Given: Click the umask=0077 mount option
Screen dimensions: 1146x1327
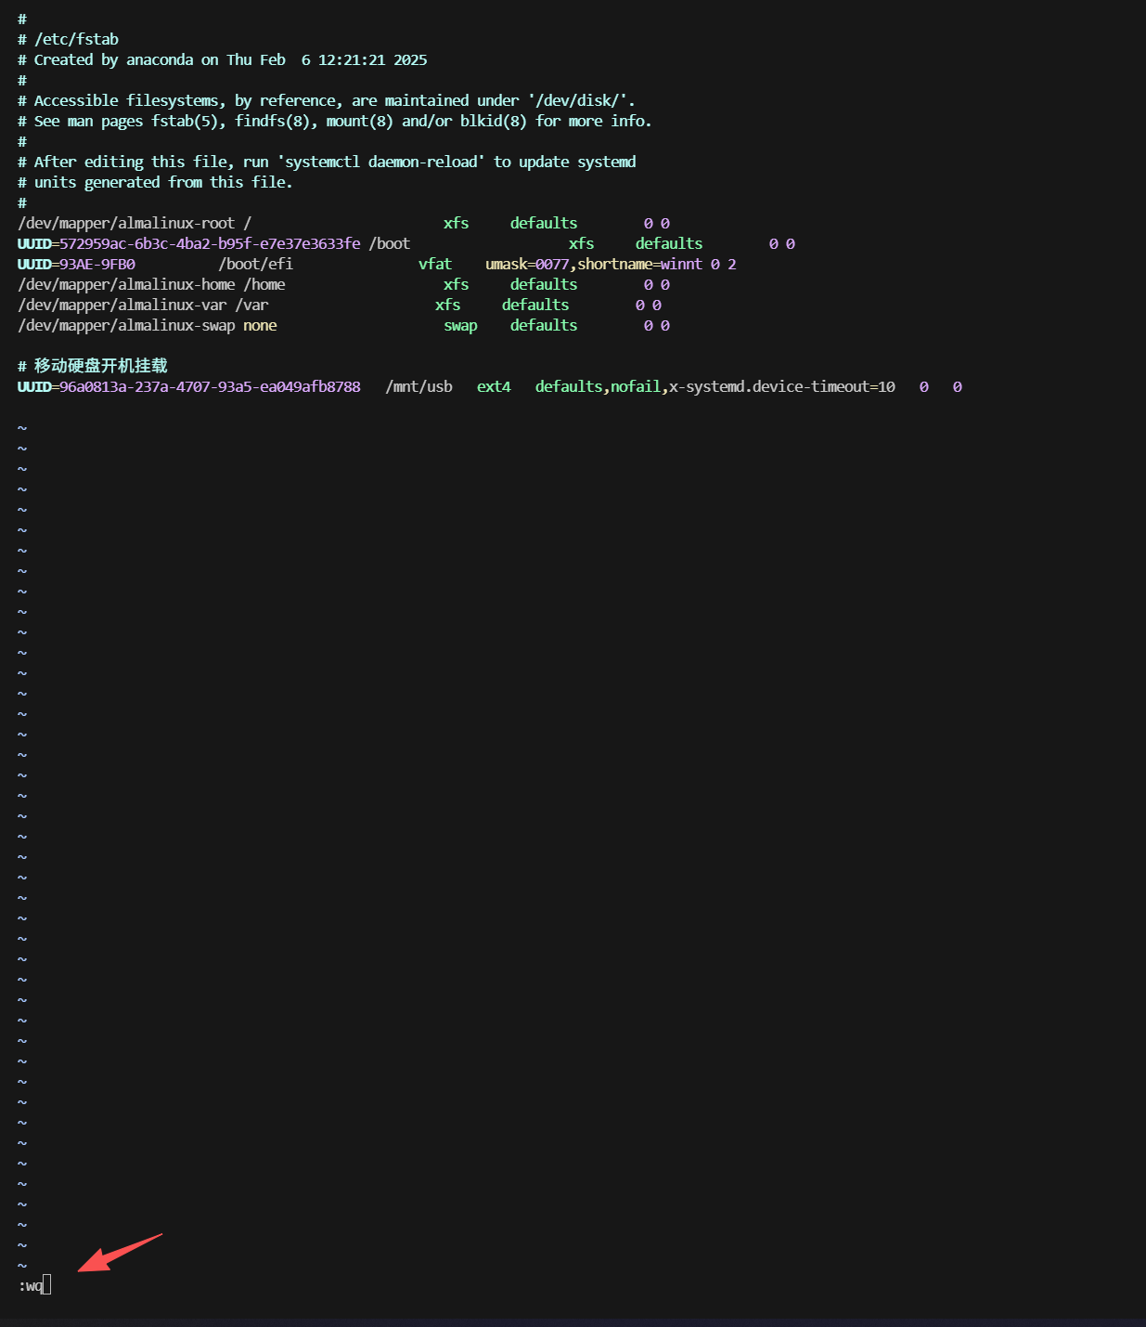Looking at the screenshot, I should pyautogui.click(x=526, y=264).
